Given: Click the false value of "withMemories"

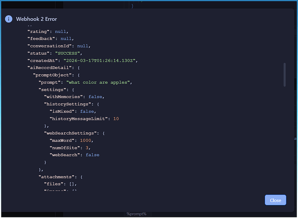Looking at the screenshot, I should 95,97.
